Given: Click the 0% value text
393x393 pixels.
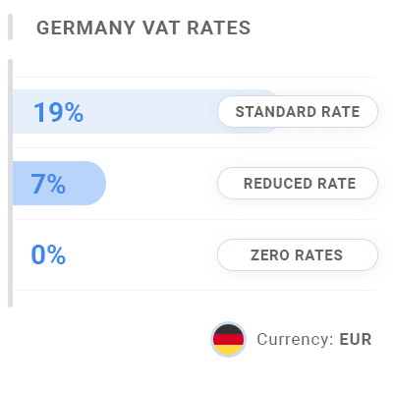Looking at the screenshot, I should [x=48, y=254].
